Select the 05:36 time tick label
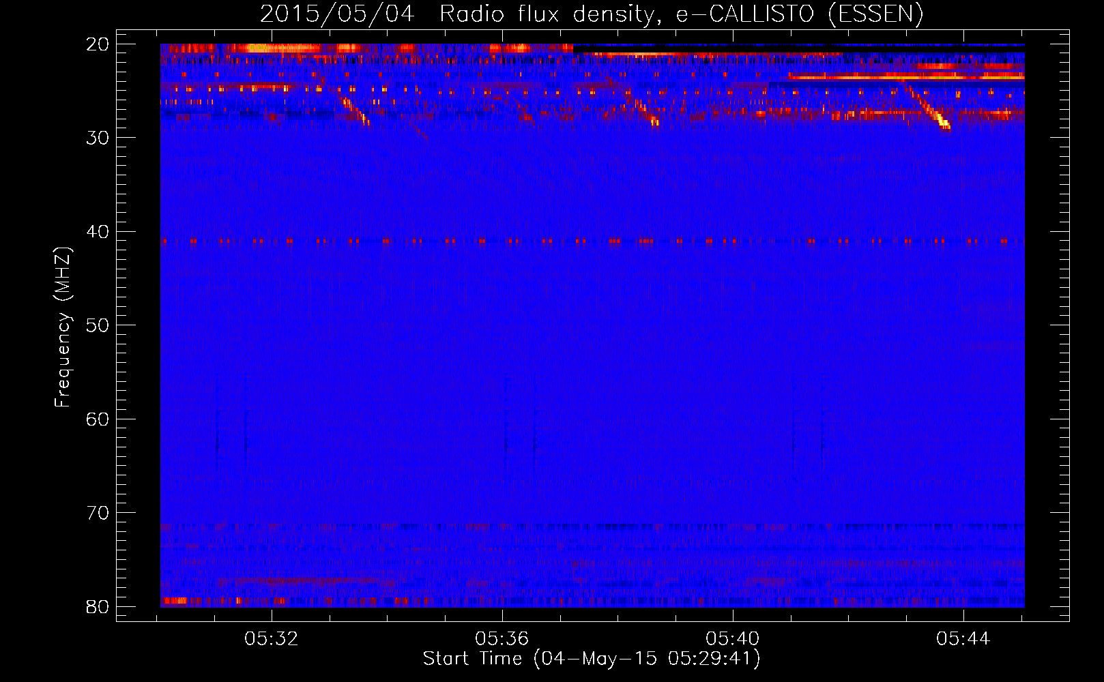 pos(502,639)
